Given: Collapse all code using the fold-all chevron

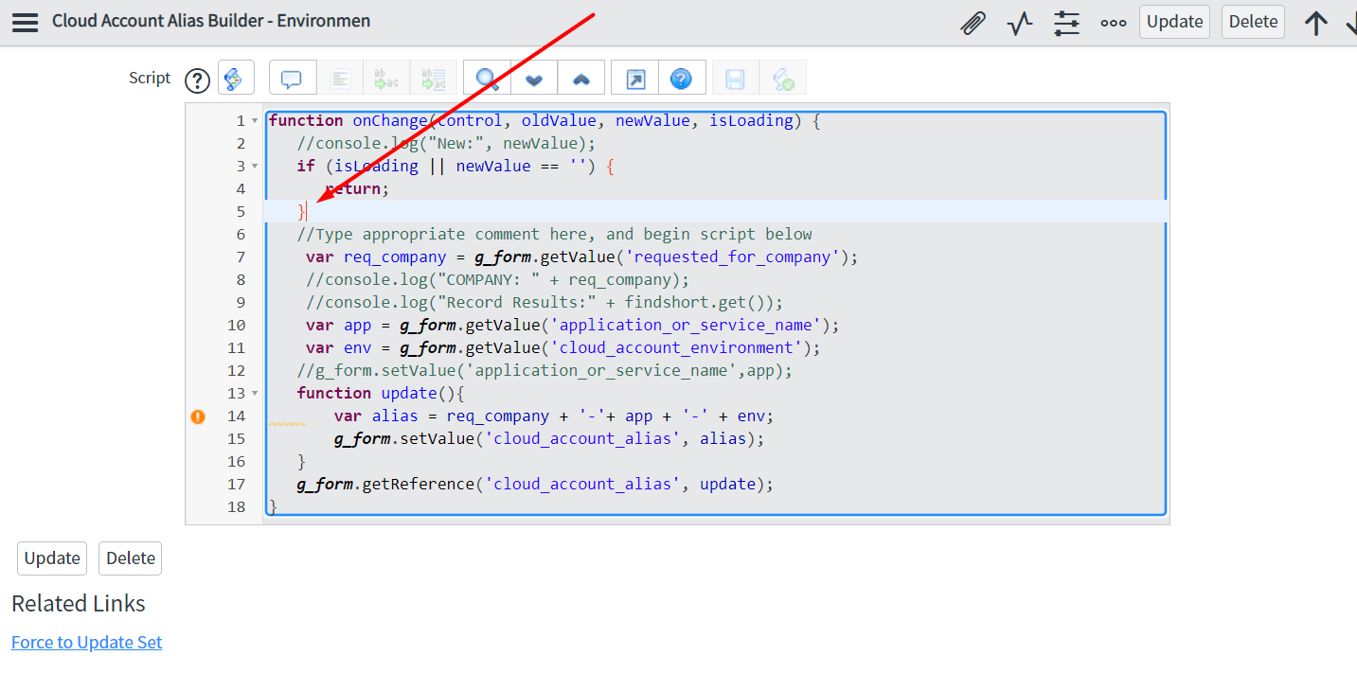Looking at the screenshot, I should pyautogui.click(x=580, y=78).
